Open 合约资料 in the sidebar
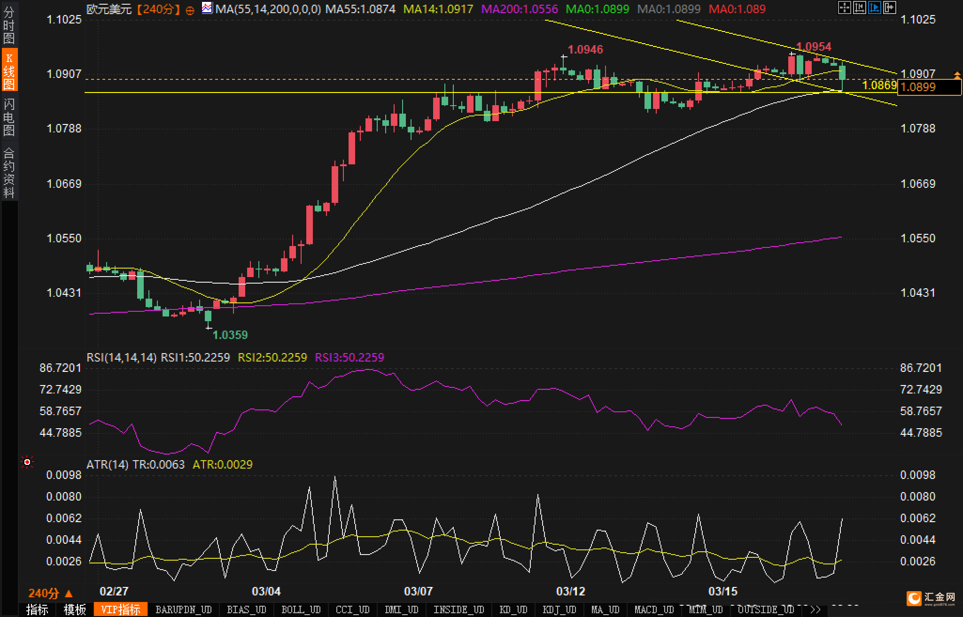Screen dimensions: 963x617 9,172
